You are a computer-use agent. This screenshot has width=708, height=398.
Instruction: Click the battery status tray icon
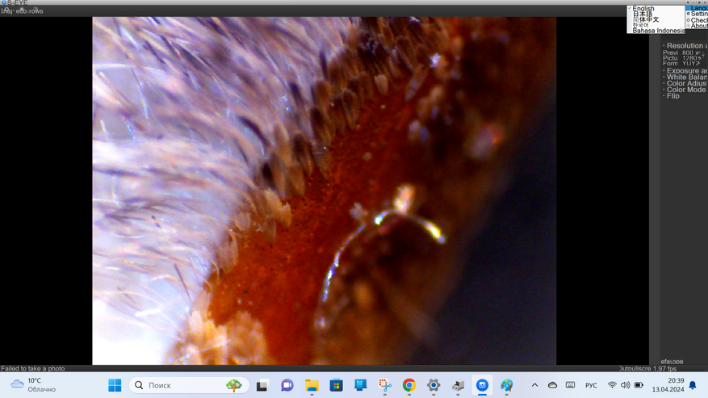(x=639, y=385)
